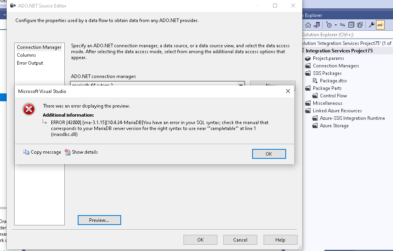The image size is (393, 251).
Task: Click the Home icon in Solution Explorer toolbar
Action: tap(308, 25)
